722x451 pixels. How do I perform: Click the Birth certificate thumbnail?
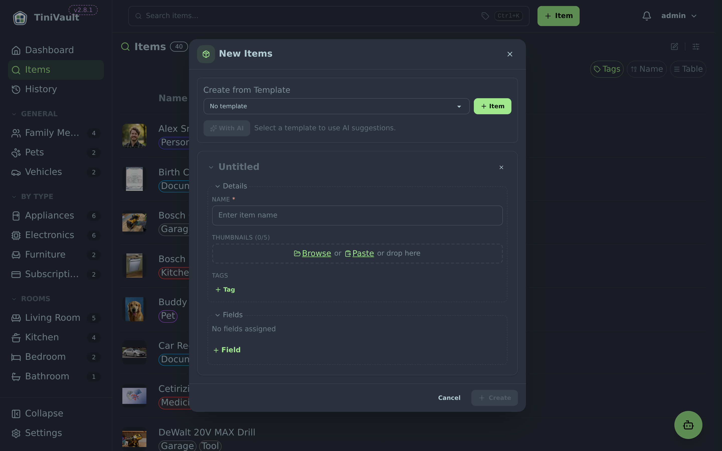pyautogui.click(x=134, y=179)
